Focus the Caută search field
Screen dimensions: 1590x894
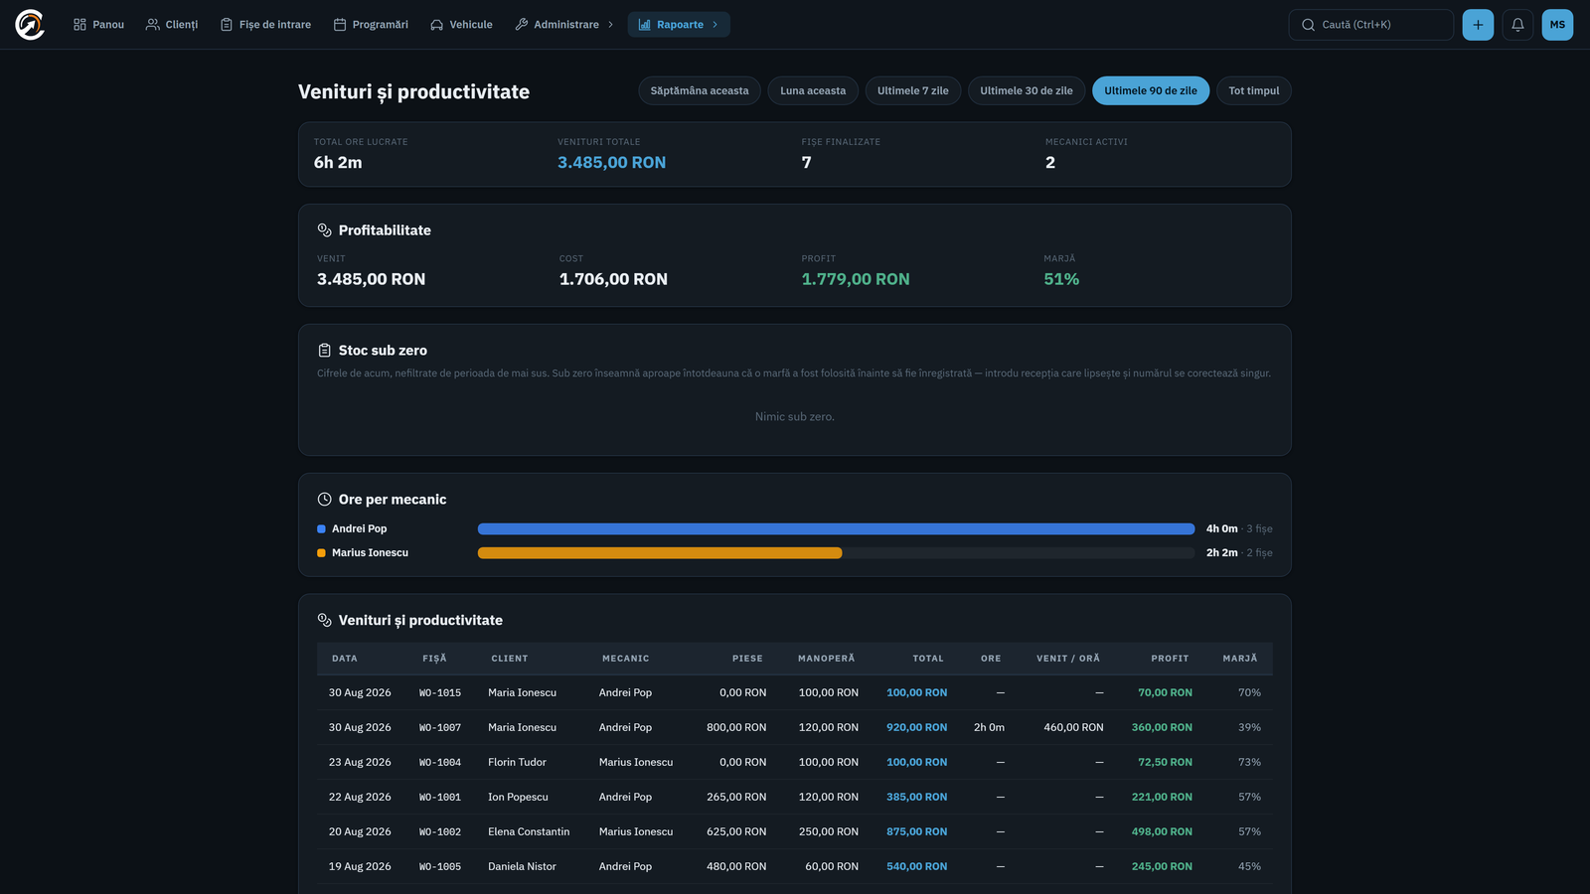1371,25
